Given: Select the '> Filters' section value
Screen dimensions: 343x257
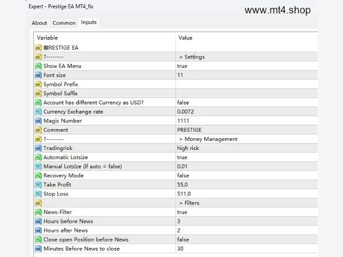Looking at the screenshot, I should 189,203.
